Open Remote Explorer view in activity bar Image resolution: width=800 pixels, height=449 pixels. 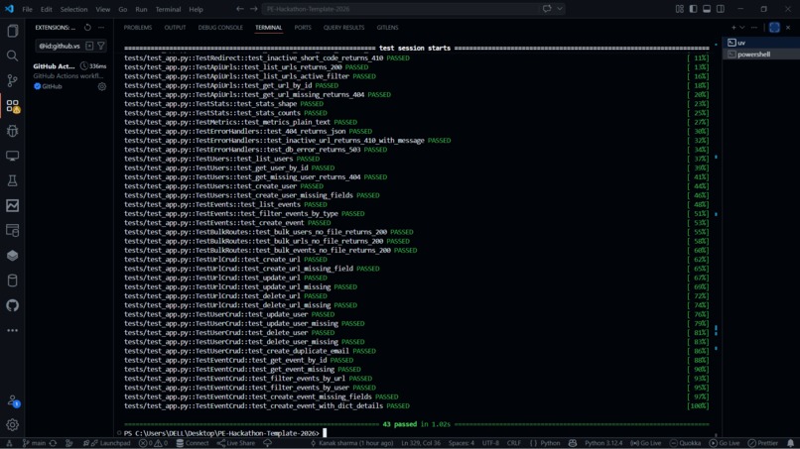point(12,156)
